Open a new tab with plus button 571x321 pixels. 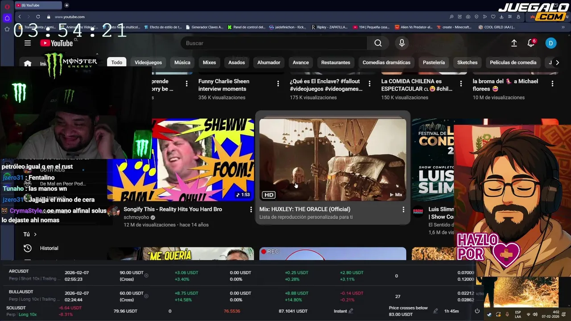(x=66, y=5)
